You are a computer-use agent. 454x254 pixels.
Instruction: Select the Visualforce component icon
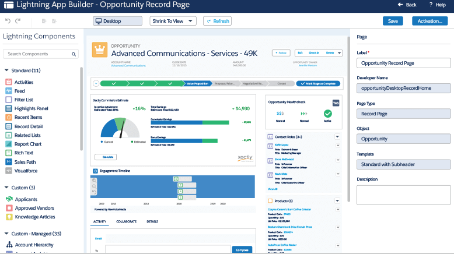point(9,171)
